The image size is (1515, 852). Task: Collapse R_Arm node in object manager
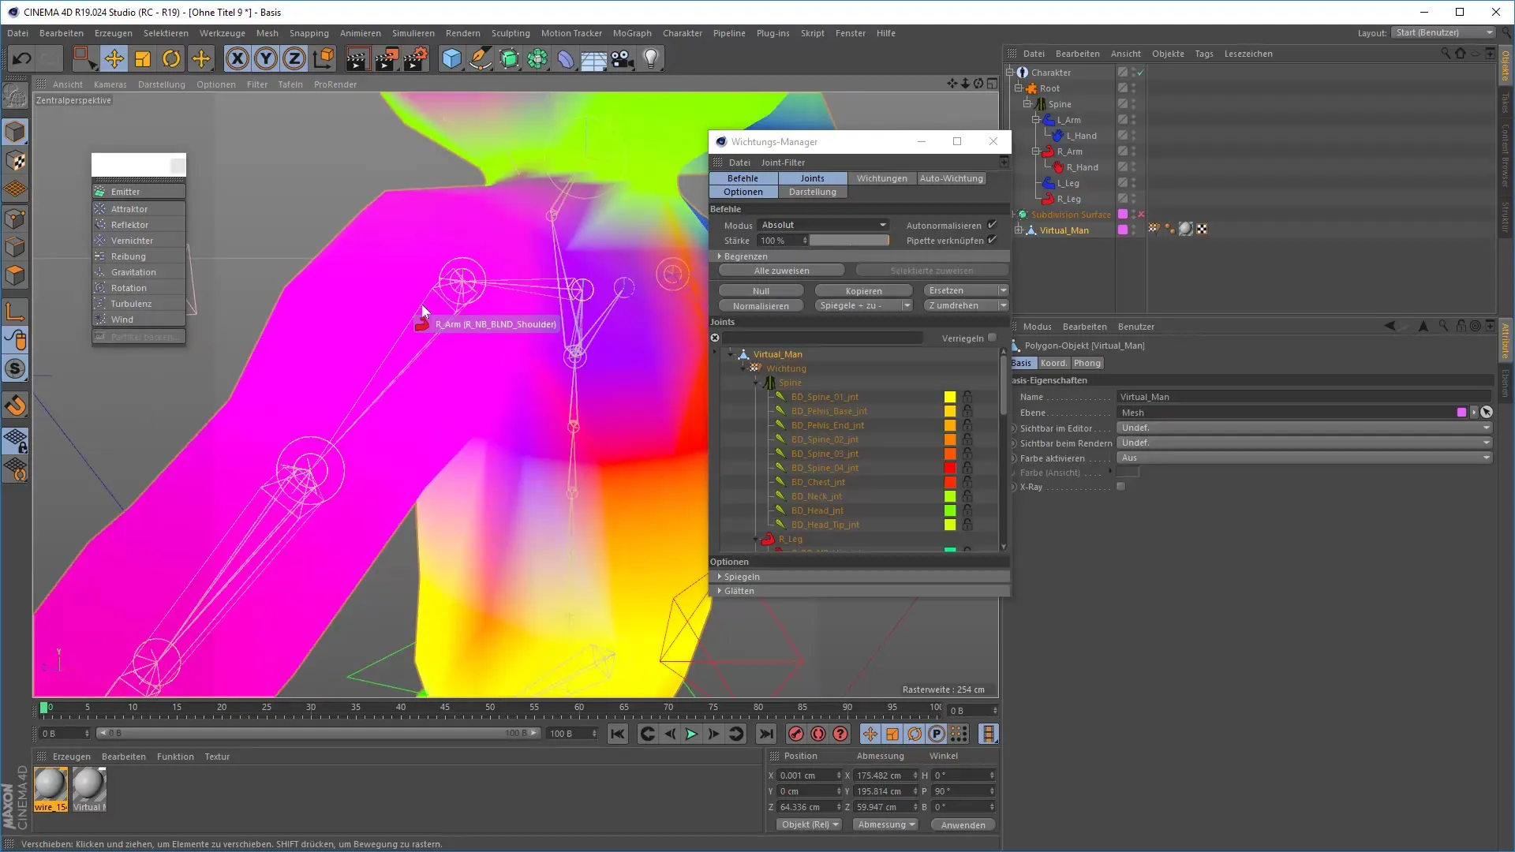[x=1037, y=151]
